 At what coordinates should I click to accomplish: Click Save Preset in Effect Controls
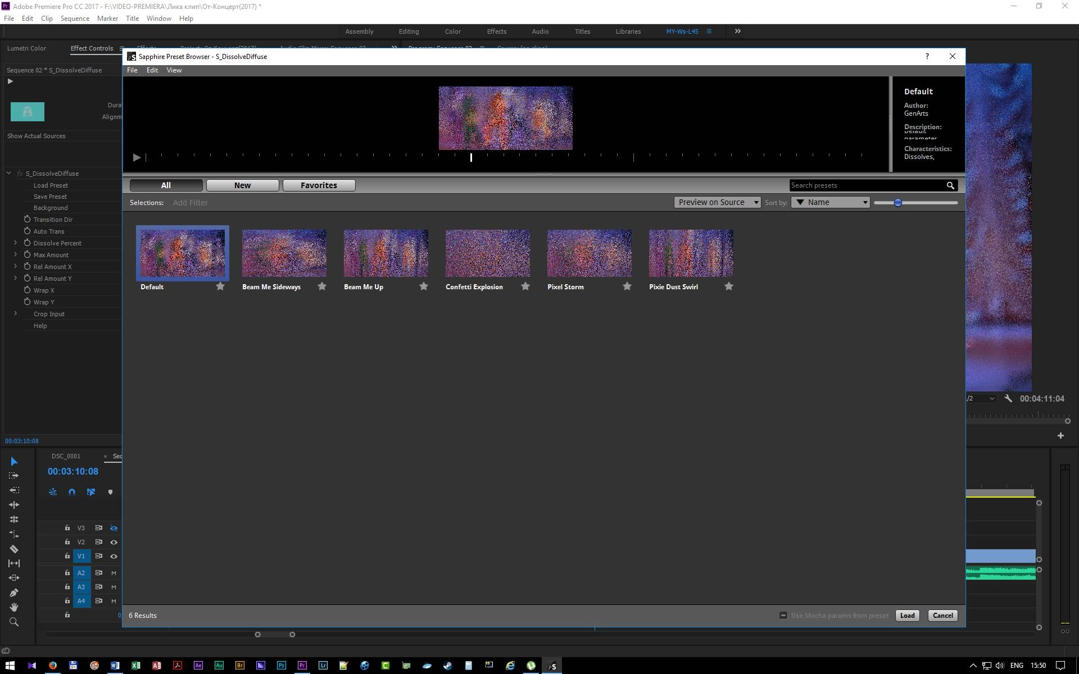[x=50, y=197]
